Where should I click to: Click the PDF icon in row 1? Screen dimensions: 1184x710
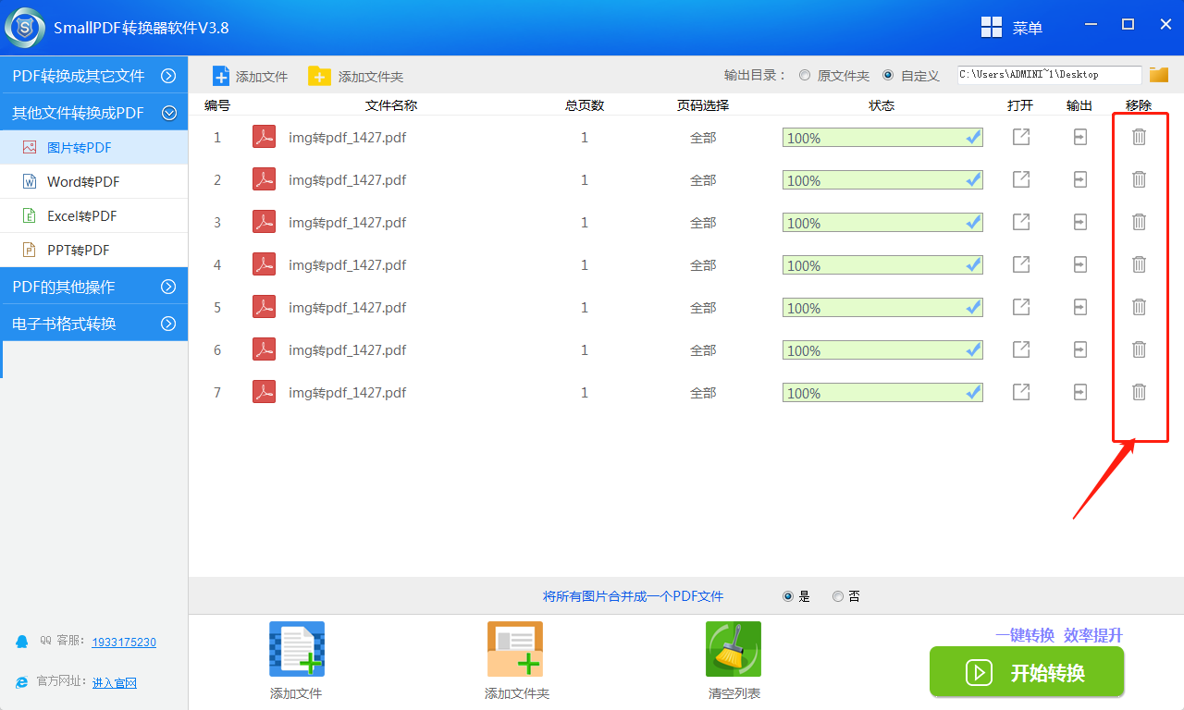pyautogui.click(x=265, y=137)
